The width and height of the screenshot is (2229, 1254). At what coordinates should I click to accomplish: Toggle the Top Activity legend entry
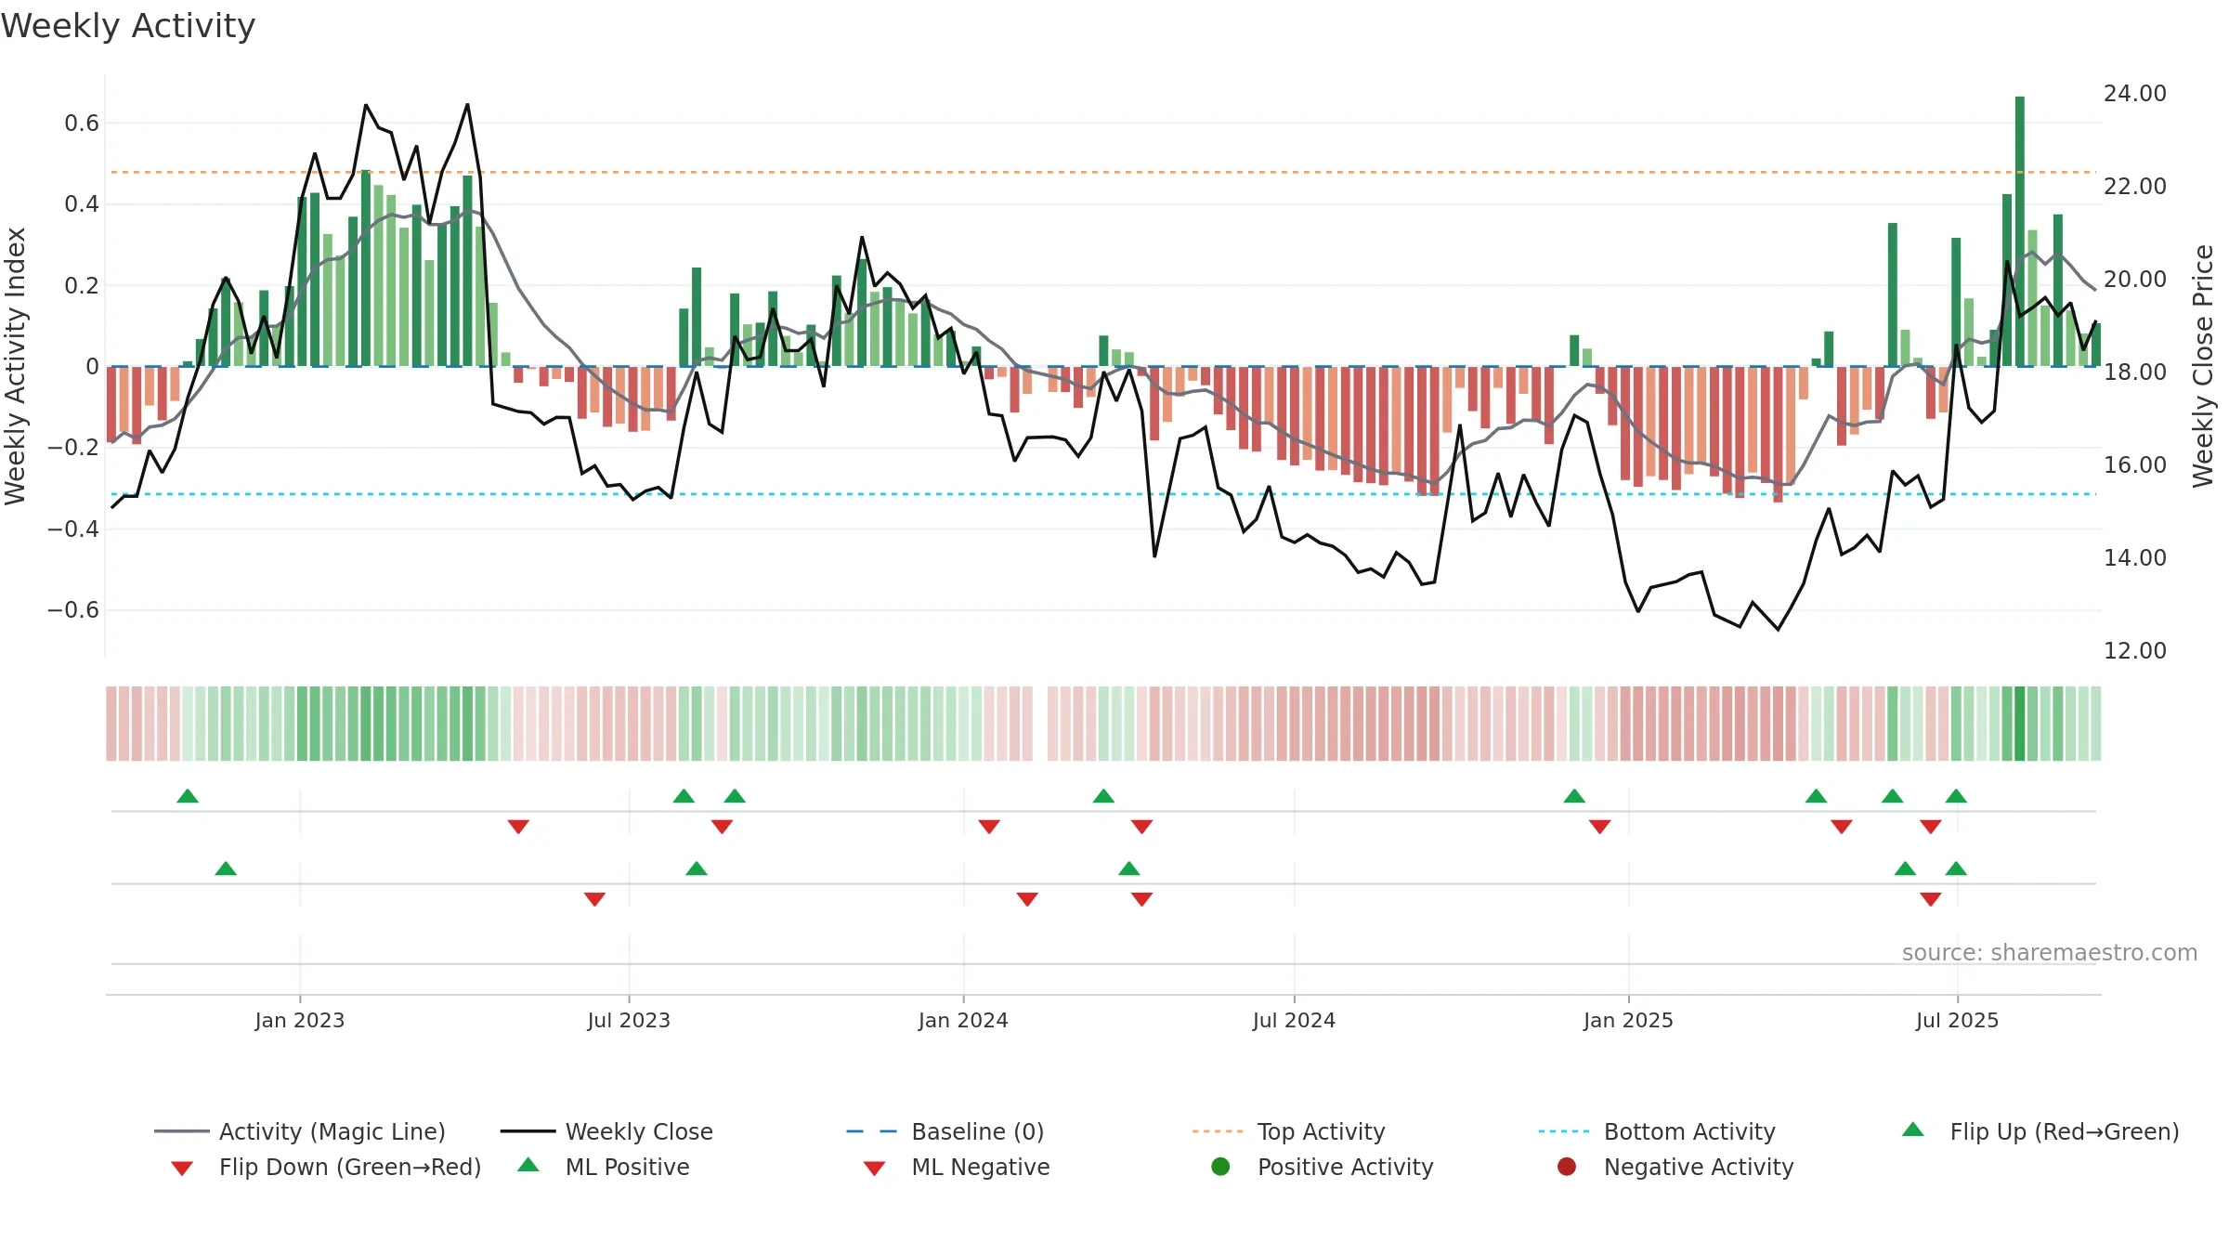1288,1131
